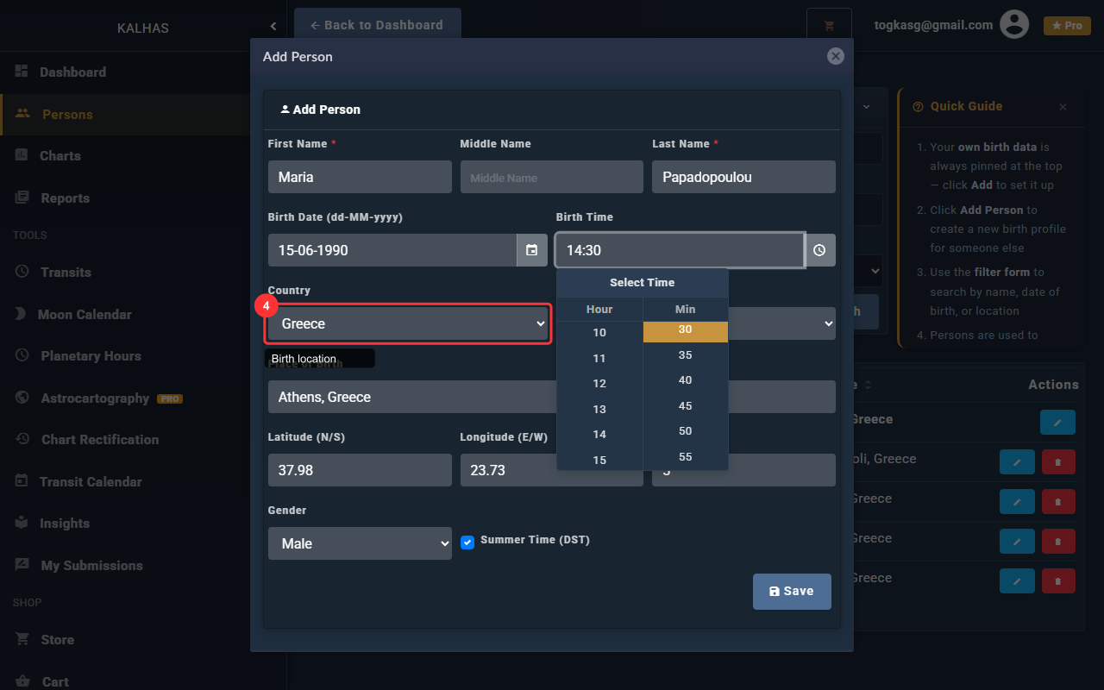The width and height of the screenshot is (1104, 690).
Task: Click the red delete button for Tripoli row
Action: click(x=1058, y=461)
